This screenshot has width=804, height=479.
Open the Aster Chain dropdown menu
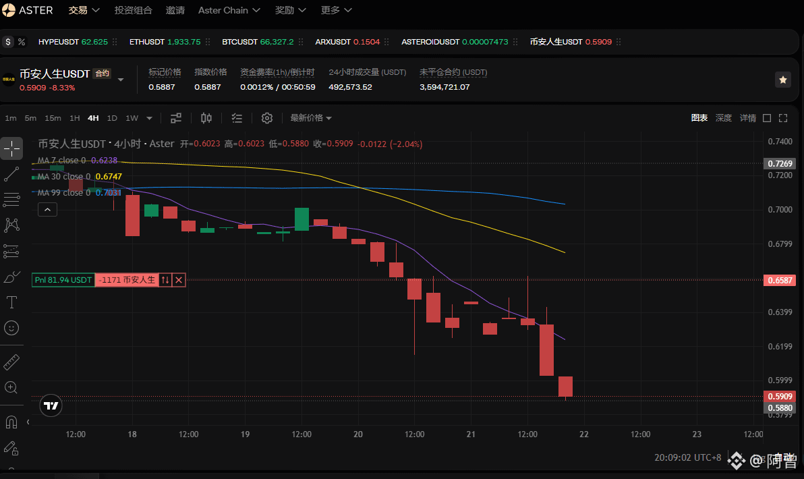point(229,10)
